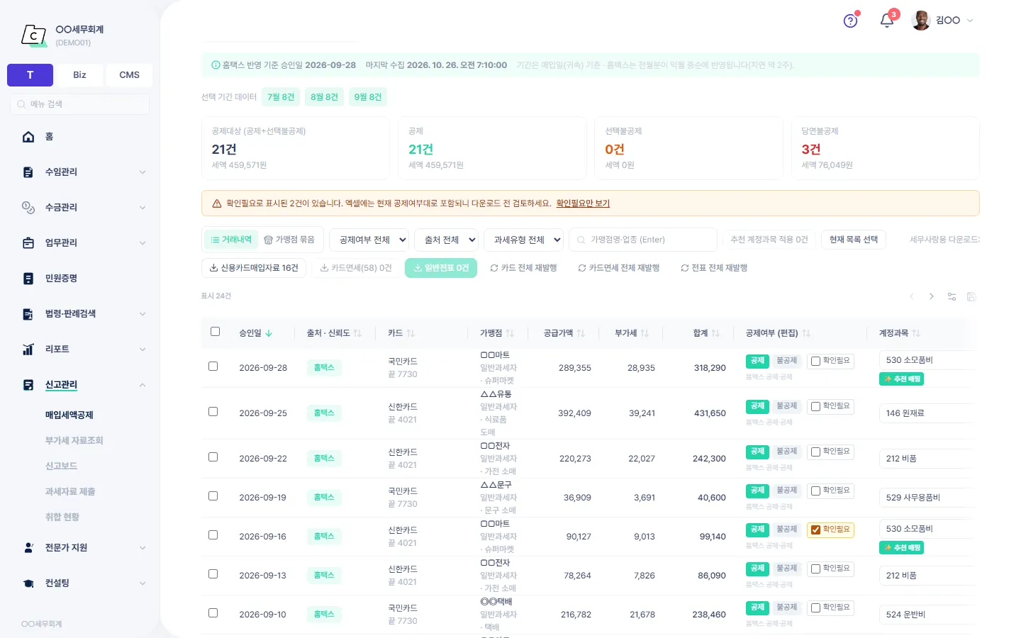The image size is (1021, 638).
Task: Click the 현재 목록 선택 button
Action: (854, 240)
